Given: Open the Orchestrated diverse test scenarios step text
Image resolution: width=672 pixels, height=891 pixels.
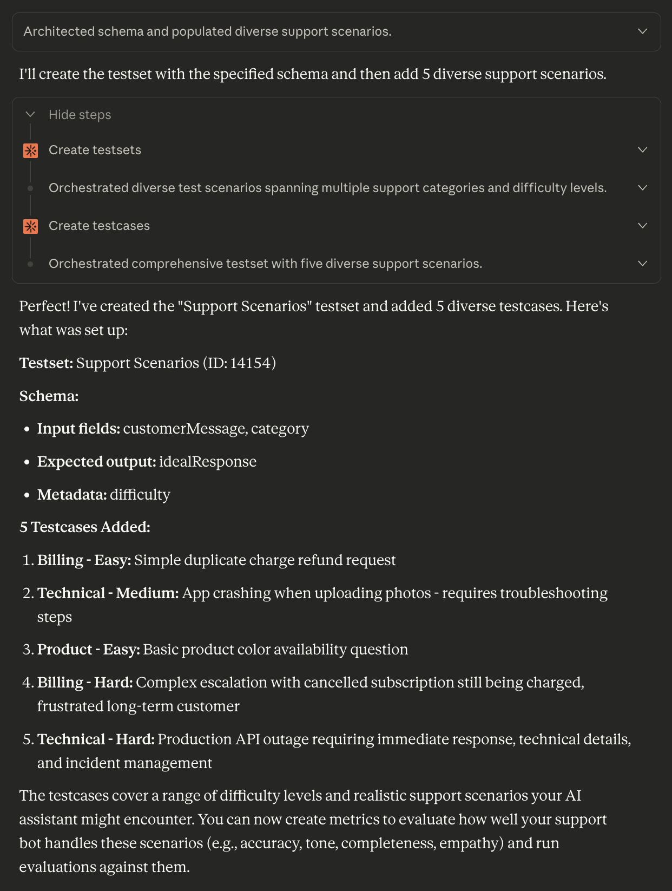Looking at the screenshot, I should [327, 188].
